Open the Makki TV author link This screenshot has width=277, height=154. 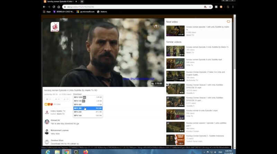tap(61, 114)
